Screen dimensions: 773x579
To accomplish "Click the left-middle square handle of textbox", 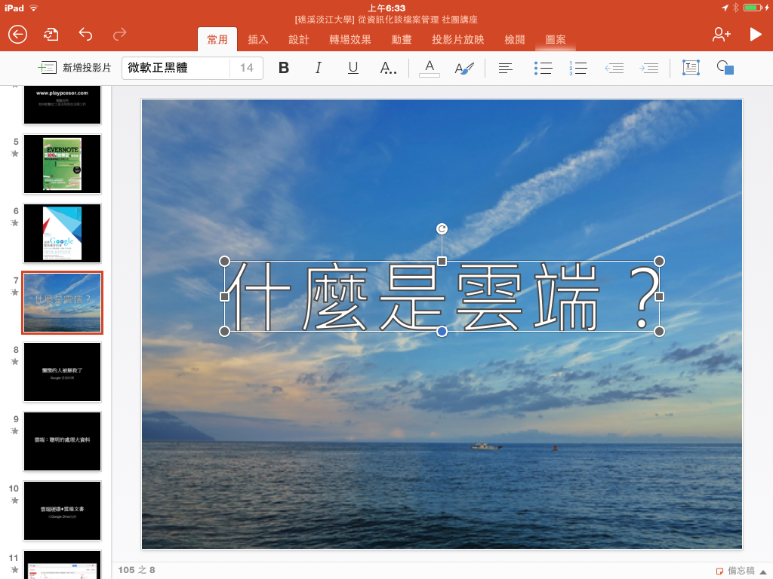I will 224,296.
